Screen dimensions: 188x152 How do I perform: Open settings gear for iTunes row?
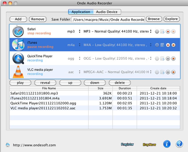pyautogui.click(x=157, y=45)
